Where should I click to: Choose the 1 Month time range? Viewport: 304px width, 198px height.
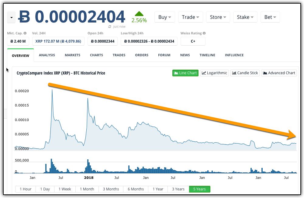click(87, 189)
